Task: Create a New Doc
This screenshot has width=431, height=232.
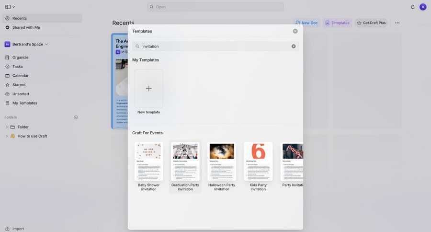Action: [x=307, y=23]
